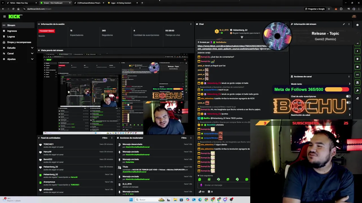The image size is (362, 203).
Task: Click the browser address bar
Action: (164, 9)
